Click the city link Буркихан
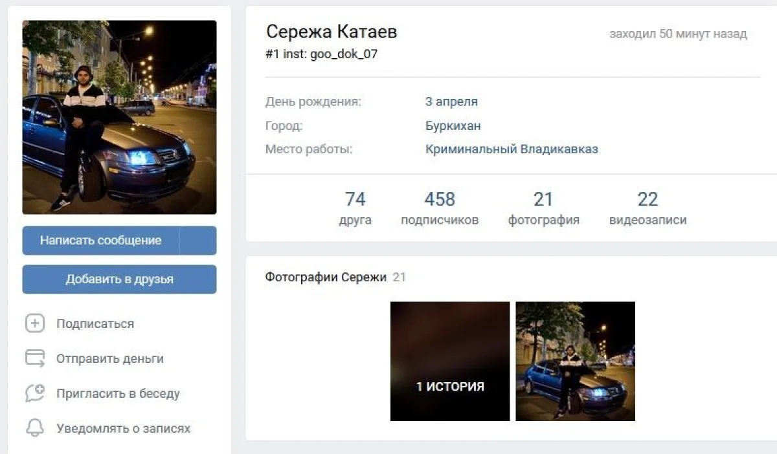The height and width of the screenshot is (454, 777). coord(453,125)
